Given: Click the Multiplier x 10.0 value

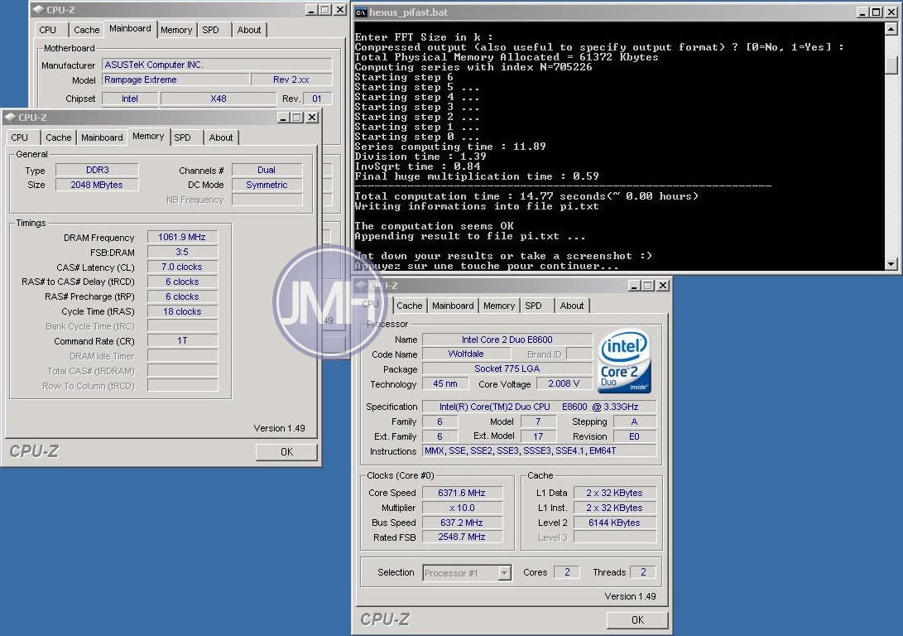Looking at the screenshot, I should coord(462,508).
